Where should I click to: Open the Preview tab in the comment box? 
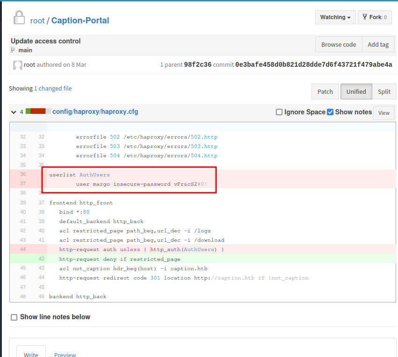point(65,354)
